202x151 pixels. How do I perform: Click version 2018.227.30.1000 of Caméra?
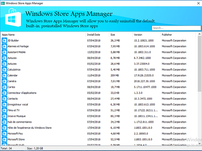click(x=144, y=81)
